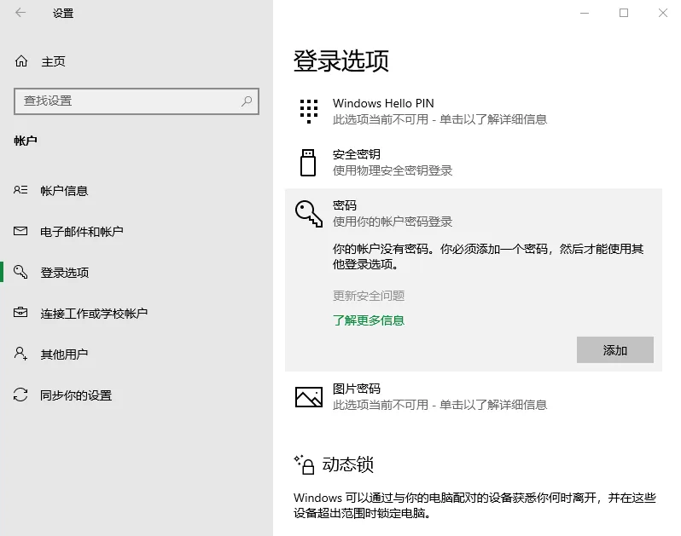Click the 动态锁 padlock icon
The width and height of the screenshot is (681, 536).
coord(304,465)
